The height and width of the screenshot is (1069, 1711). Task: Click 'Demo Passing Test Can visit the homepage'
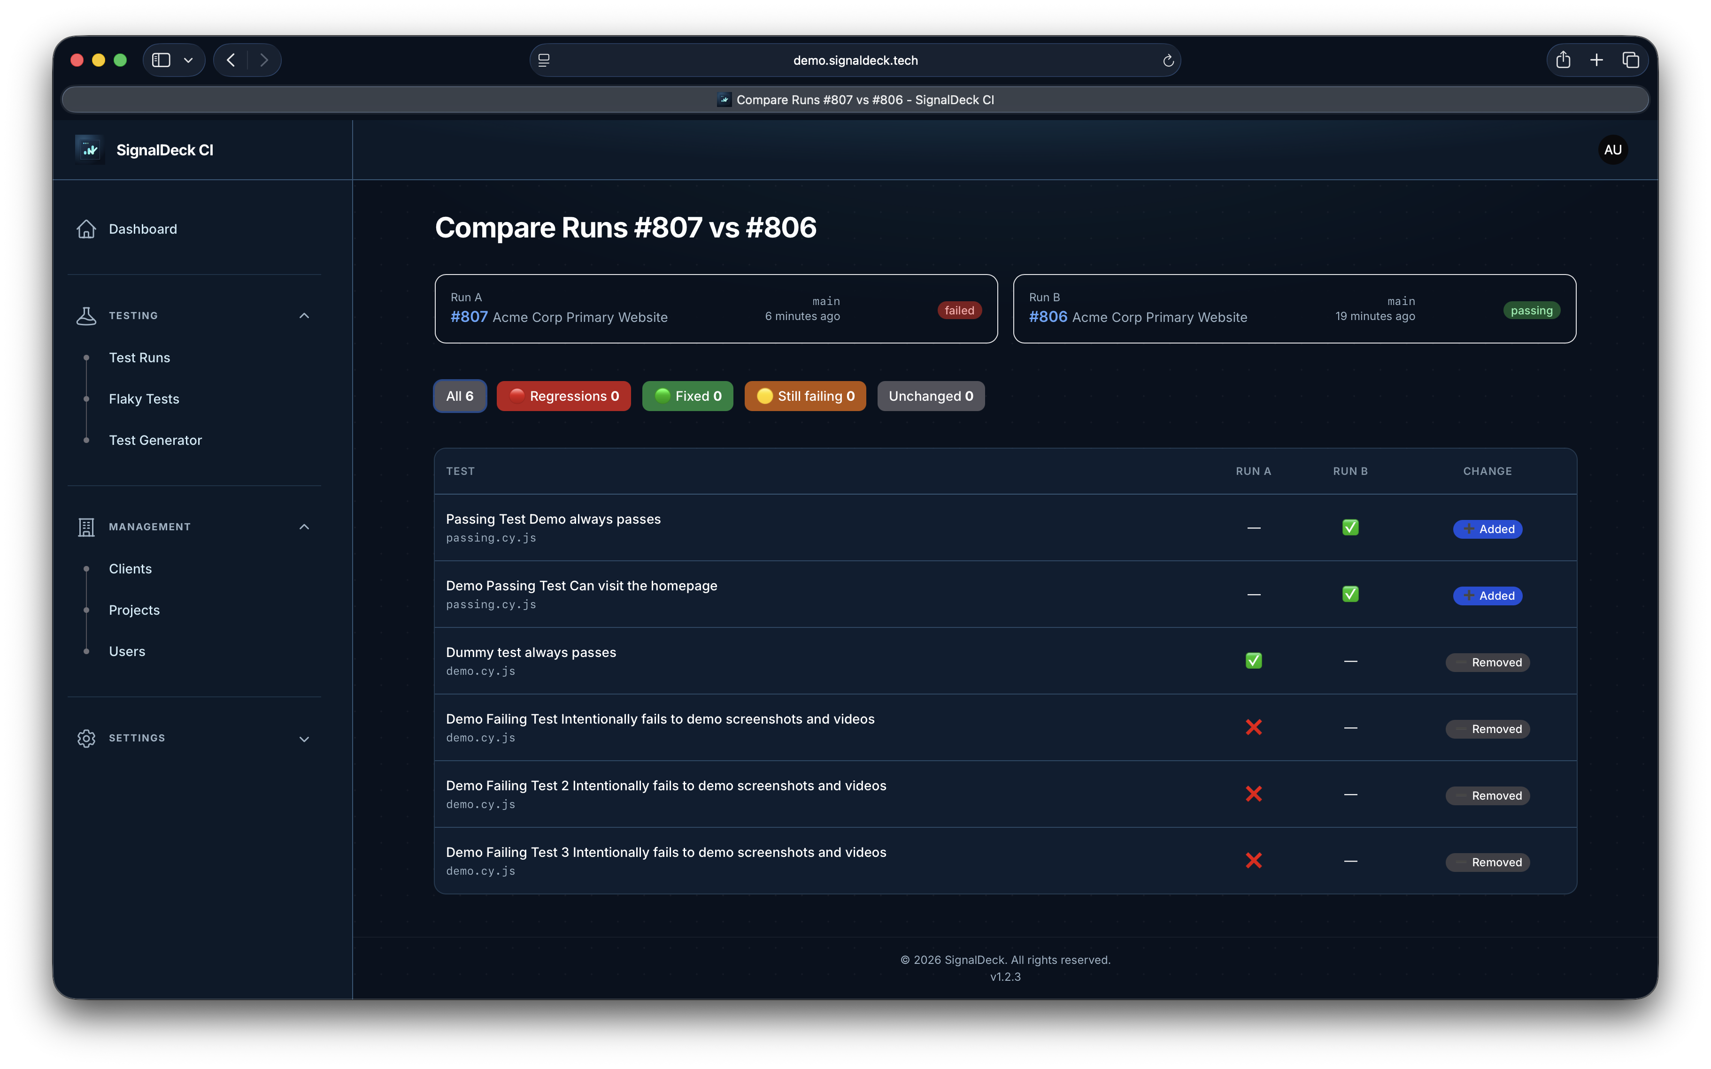click(x=581, y=585)
